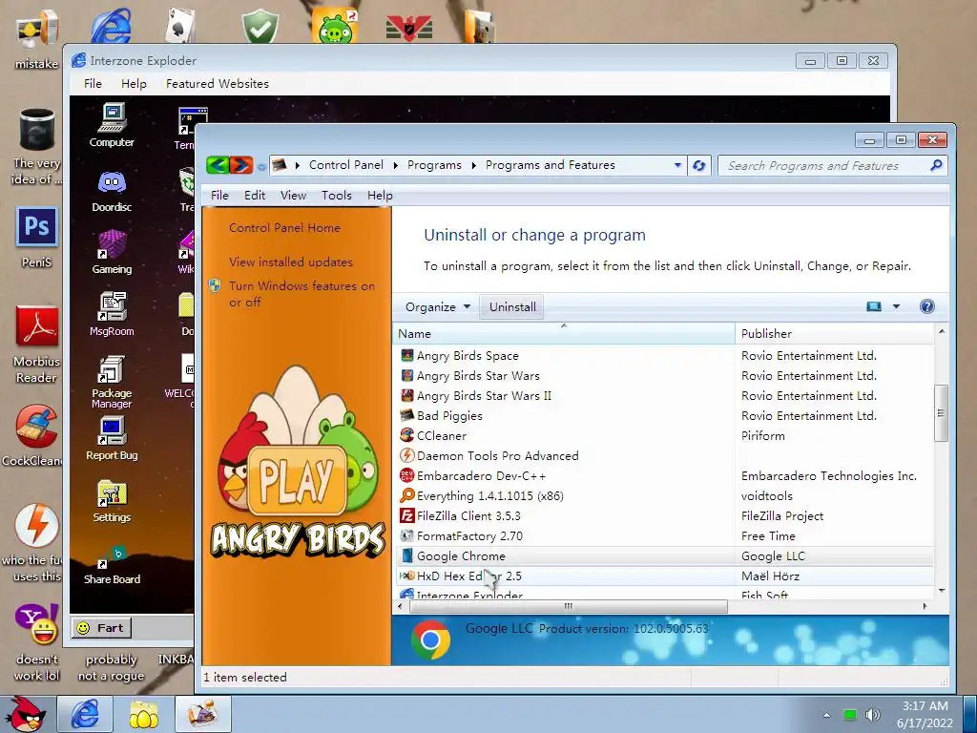The width and height of the screenshot is (977, 733).
Task: Open the Control Panel Home link
Action: (284, 228)
